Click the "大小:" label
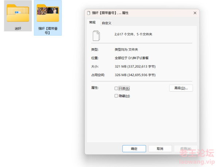 pos(95,67)
